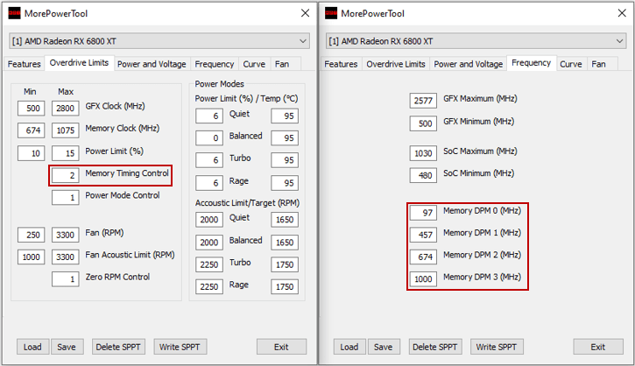This screenshot has width=635, height=366.
Task: Click GFX Clock minimum field
Action: point(32,108)
